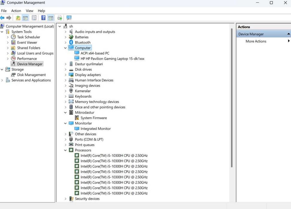Click the System Firmware warning icon

point(77,118)
